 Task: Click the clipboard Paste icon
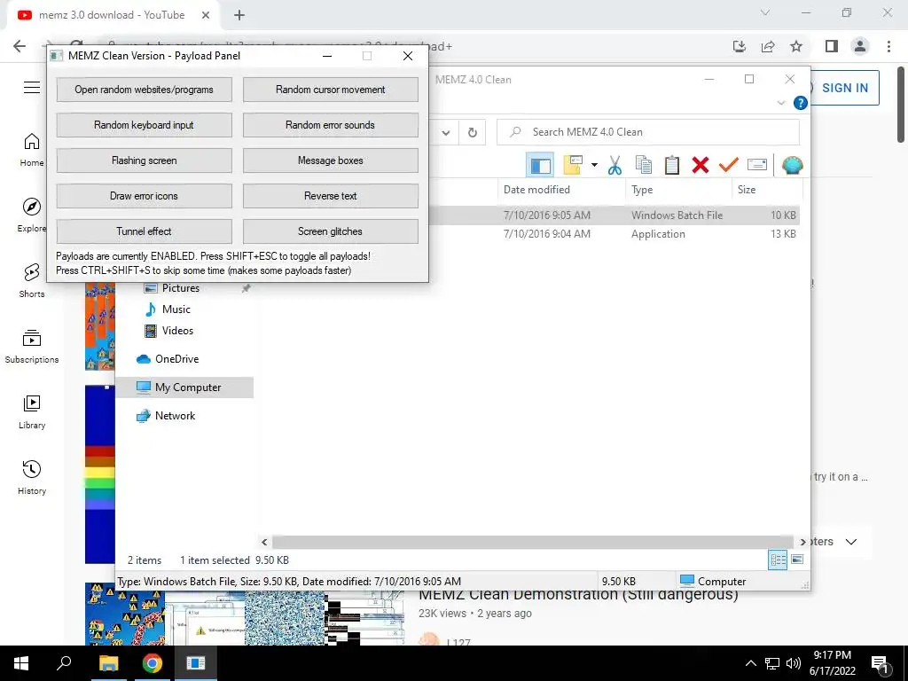[x=672, y=165]
